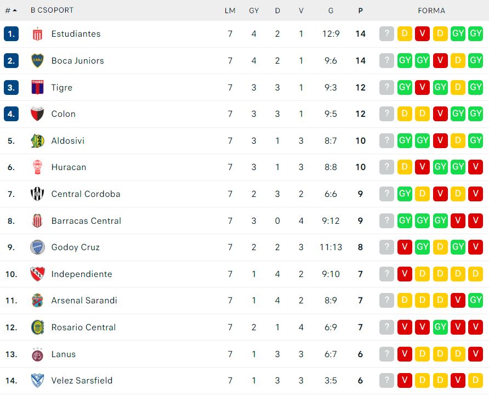Click the Aldosivi club logo

point(37,140)
